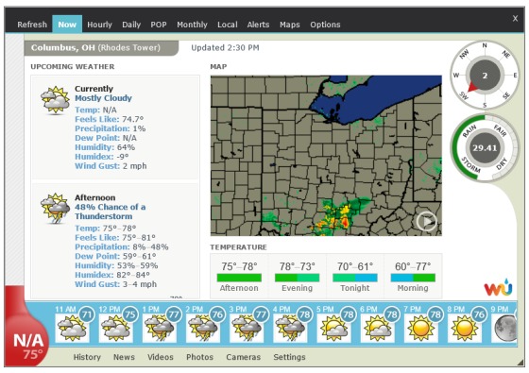Click the Humidex: 82°–84° line
529x373 pixels.
click(112, 275)
